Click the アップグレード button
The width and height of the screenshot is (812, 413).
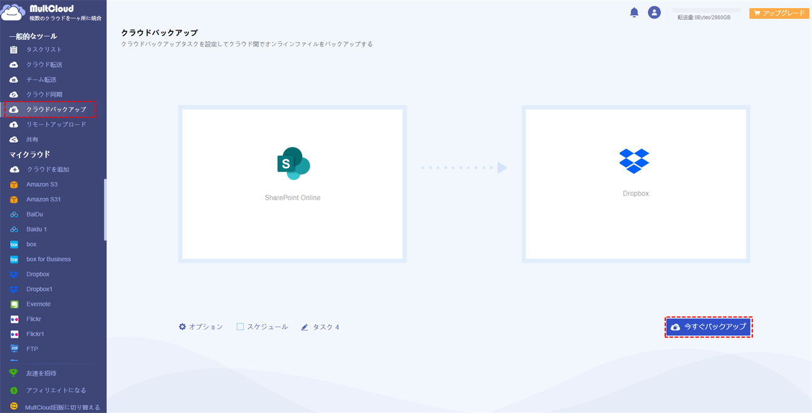click(x=779, y=13)
